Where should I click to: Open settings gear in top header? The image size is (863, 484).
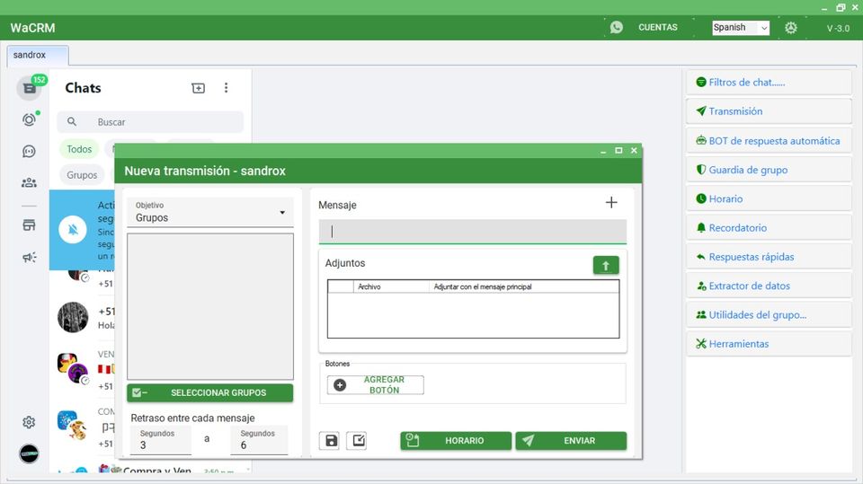[x=790, y=28]
